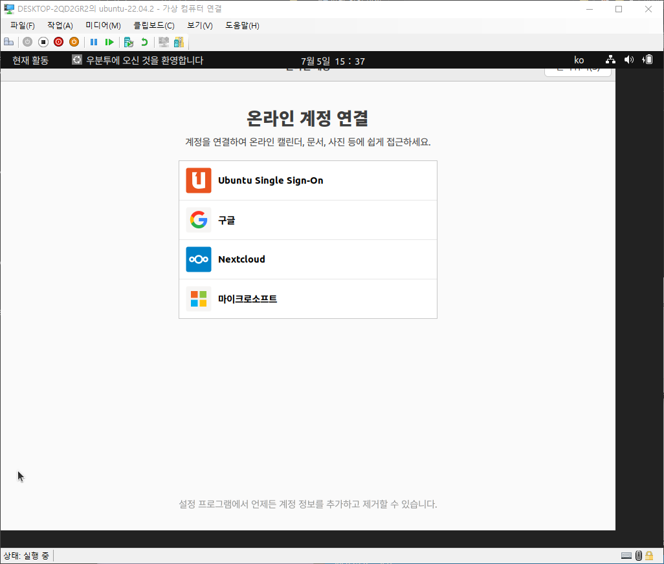Viewport: 664px width, 564px height.
Task: Click 우분투에 오신 것을 환영합니다 app menu
Action: click(x=138, y=61)
